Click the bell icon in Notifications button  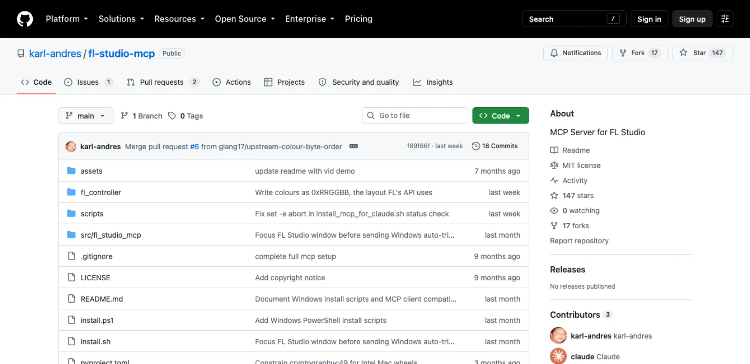[x=554, y=53]
